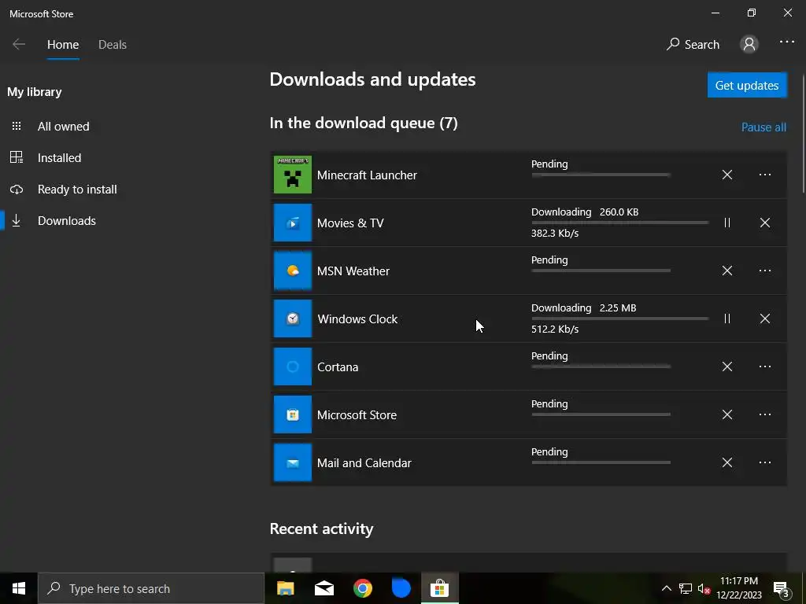
Task: Click the Microsoft Store app icon in queue
Action: click(293, 414)
